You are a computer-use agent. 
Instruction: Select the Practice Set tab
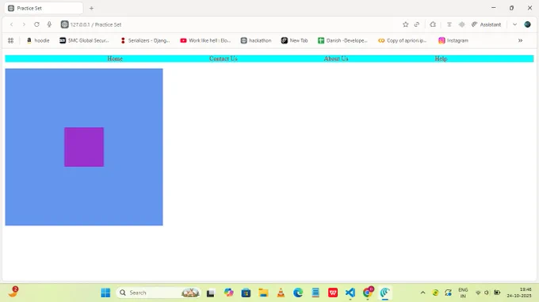tap(44, 8)
